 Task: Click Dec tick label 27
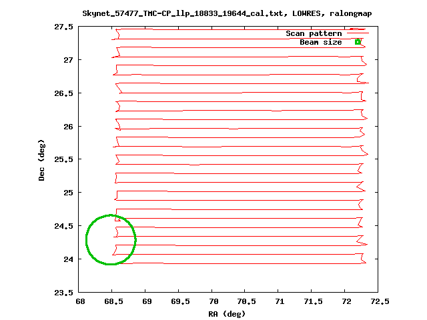[x=68, y=60]
